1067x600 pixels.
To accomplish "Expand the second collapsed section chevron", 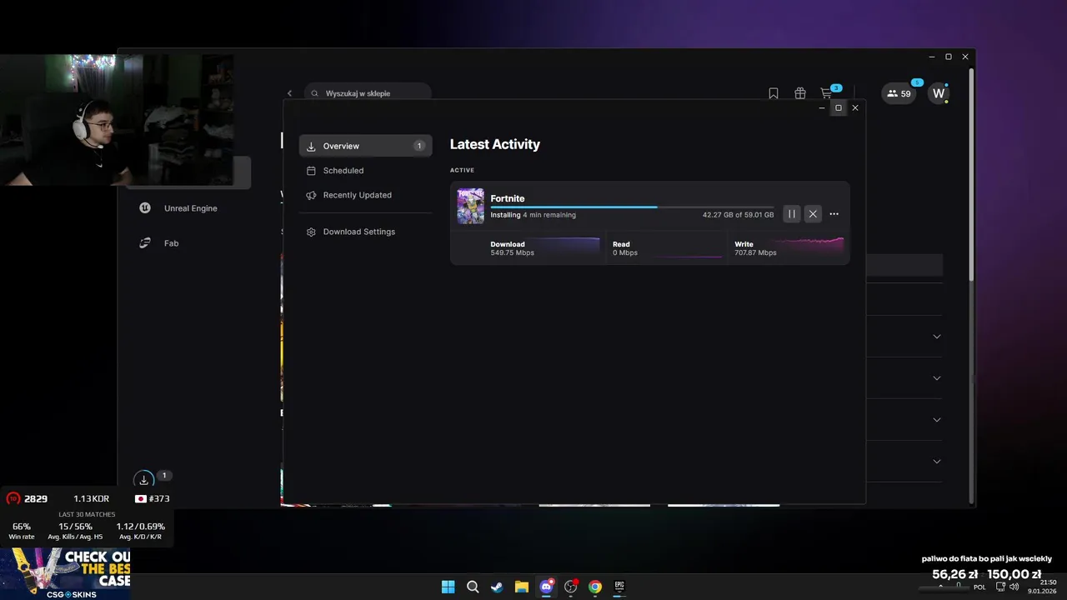I will click(x=936, y=378).
